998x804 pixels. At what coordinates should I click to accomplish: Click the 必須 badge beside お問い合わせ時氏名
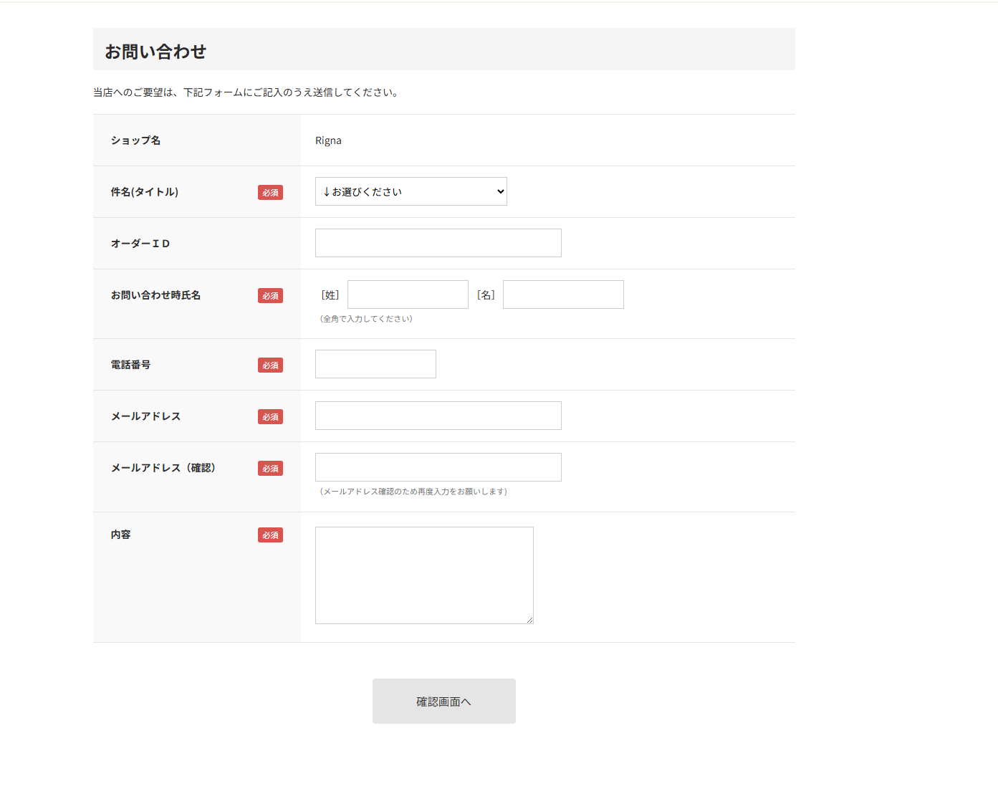270,296
